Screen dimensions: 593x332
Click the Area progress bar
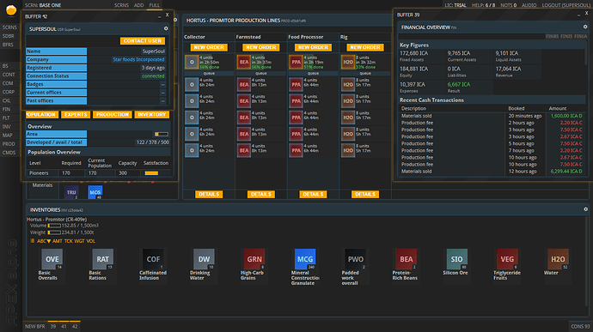click(x=162, y=134)
